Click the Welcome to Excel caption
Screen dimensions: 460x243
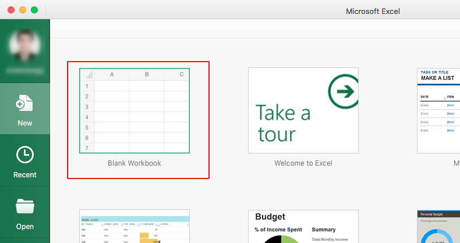click(303, 163)
